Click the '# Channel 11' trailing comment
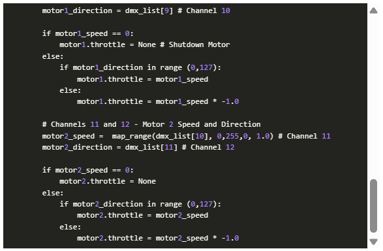This screenshot has height=251, width=383. click(x=304, y=136)
